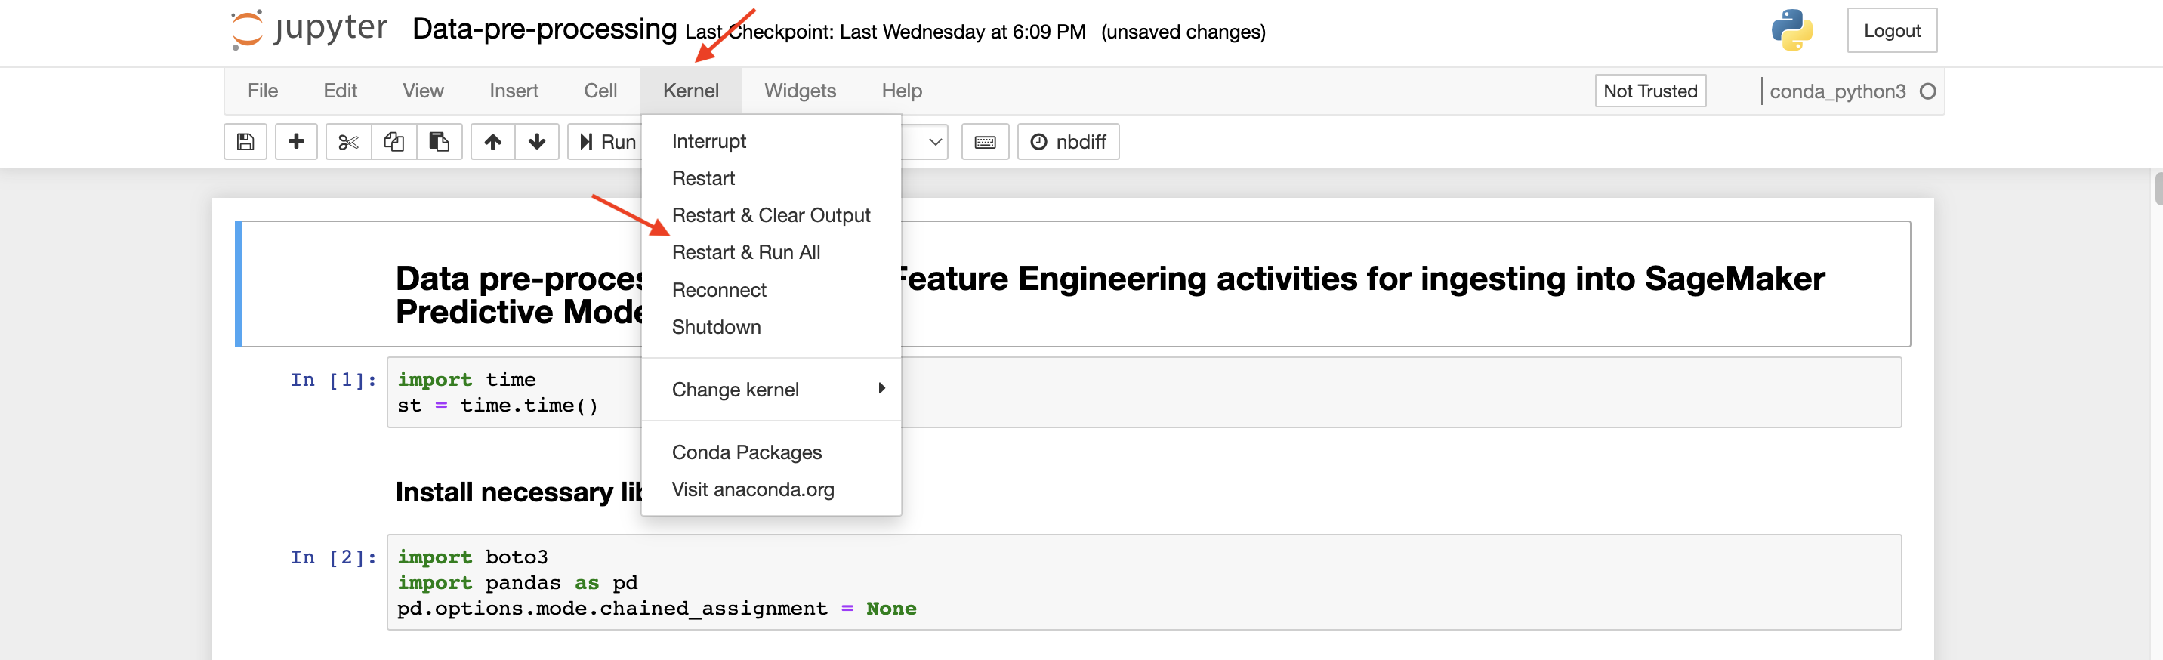Open the cell type dropdown arrow
Screen dimensions: 2163x660
(x=934, y=142)
